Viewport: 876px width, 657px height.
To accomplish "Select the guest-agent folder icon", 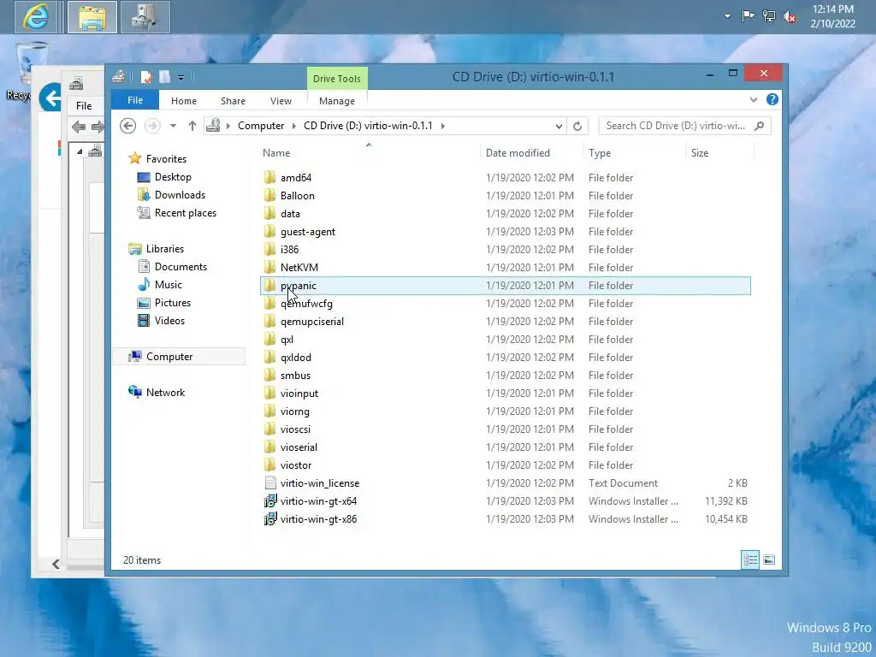I will 269,231.
